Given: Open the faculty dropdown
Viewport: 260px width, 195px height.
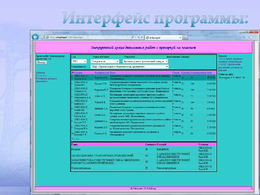Looking at the screenshot, I should [145, 61].
